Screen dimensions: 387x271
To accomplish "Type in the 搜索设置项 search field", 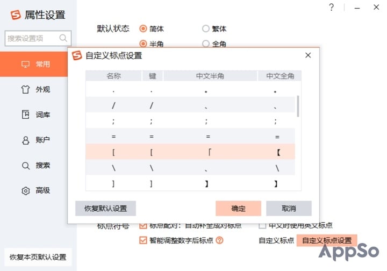I will pos(32,38).
